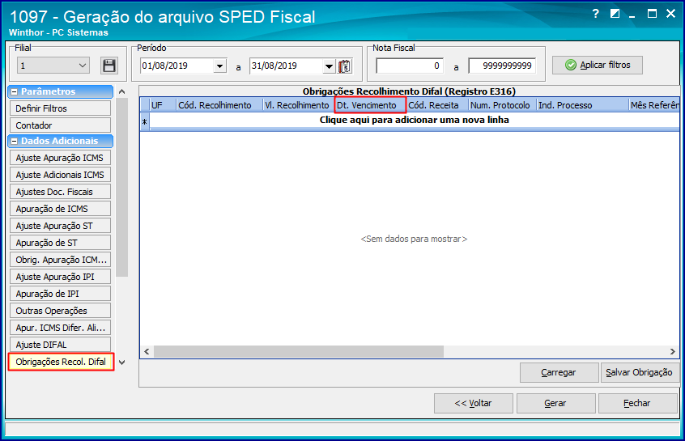Select Ajustes Doc. Fiscais

pos(60,192)
